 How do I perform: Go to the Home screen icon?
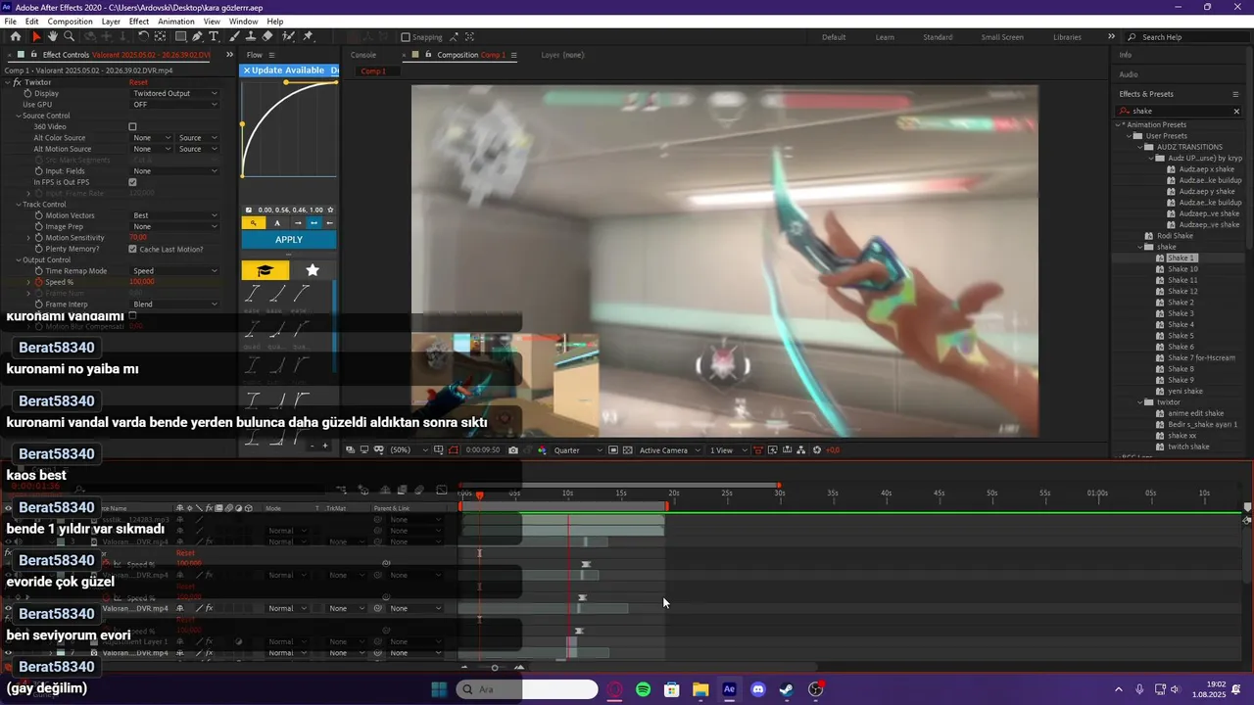coord(16,36)
